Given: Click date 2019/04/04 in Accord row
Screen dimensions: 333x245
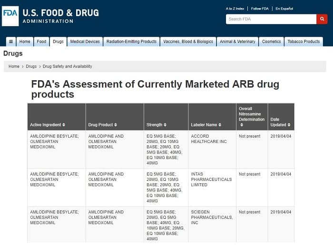Looking at the screenshot, I should tap(281, 136).
